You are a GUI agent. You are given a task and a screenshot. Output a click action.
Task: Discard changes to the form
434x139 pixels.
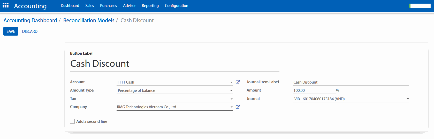pos(30,31)
